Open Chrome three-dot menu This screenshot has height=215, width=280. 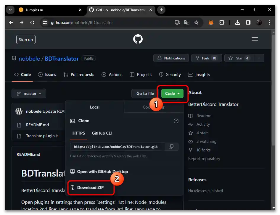(269, 22)
